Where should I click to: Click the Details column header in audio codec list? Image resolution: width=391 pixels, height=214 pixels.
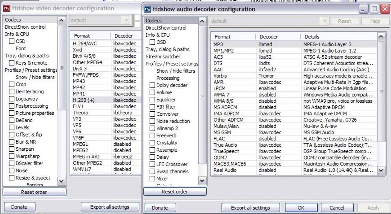(338, 37)
